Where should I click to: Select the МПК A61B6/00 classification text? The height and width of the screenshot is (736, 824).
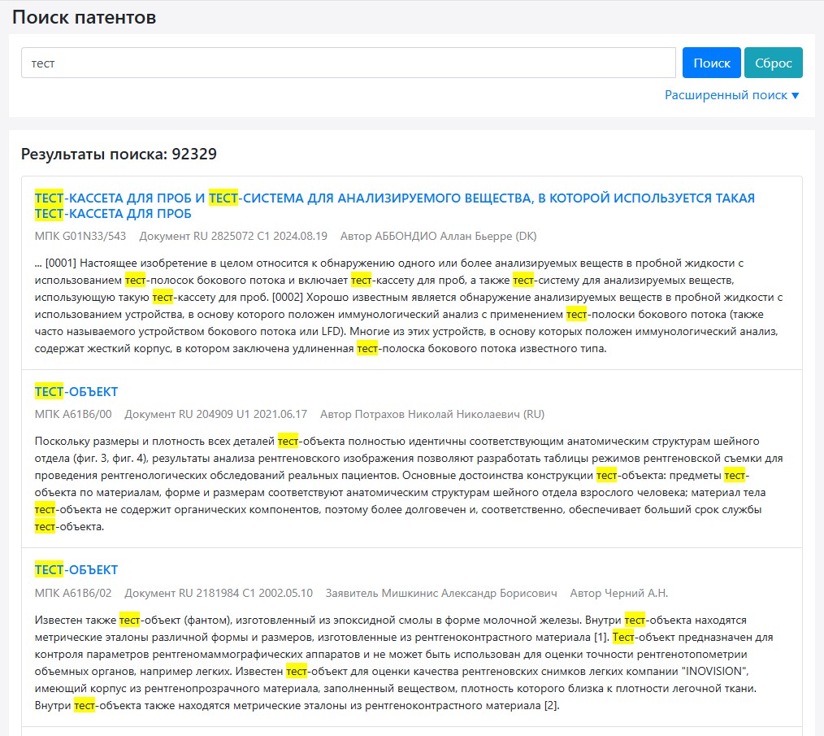click(73, 415)
